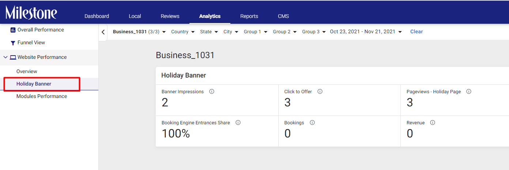Click the Banner Impressions value 2
Image resolution: width=509 pixels, height=170 pixels.
[165, 103]
